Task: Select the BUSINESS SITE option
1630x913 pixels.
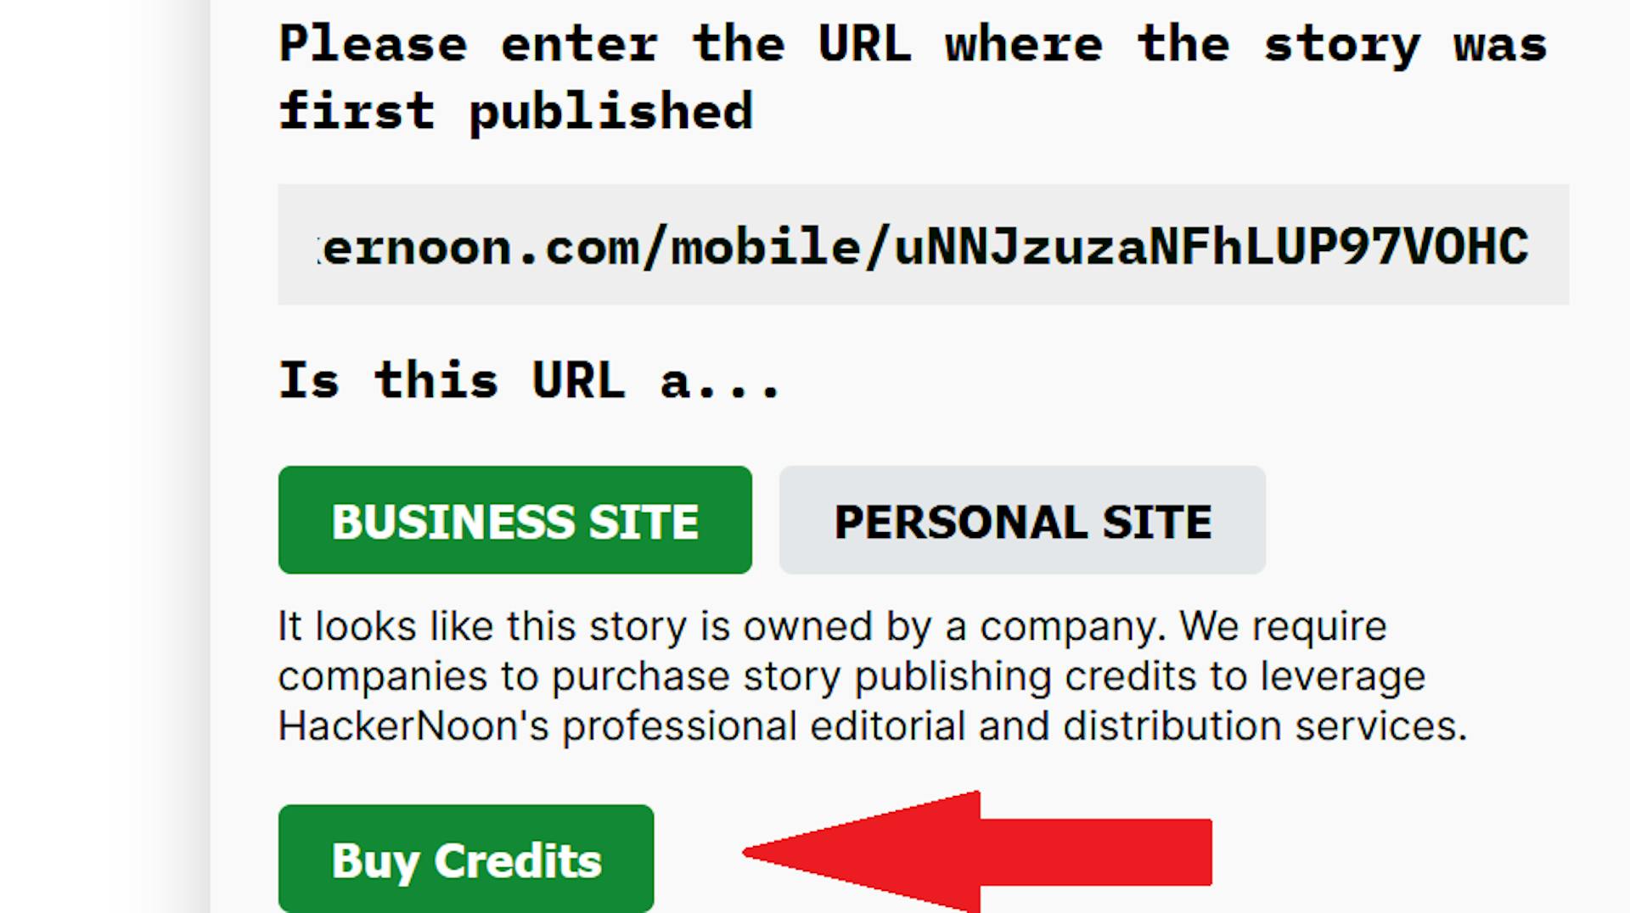Action: click(x=514, y=520)
